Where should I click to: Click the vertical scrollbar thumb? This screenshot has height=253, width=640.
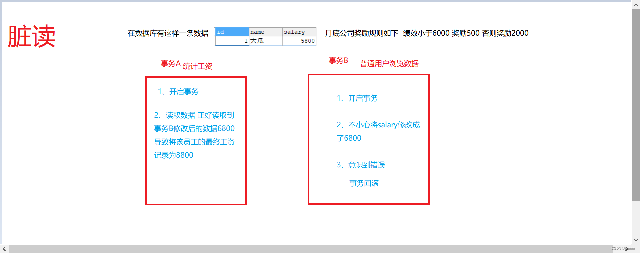point(636,105)
